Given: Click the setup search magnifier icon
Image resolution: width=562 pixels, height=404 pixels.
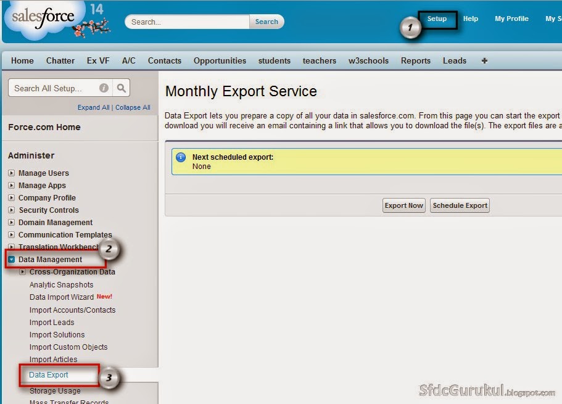Looking at the screenshot, I should (122, 88).
